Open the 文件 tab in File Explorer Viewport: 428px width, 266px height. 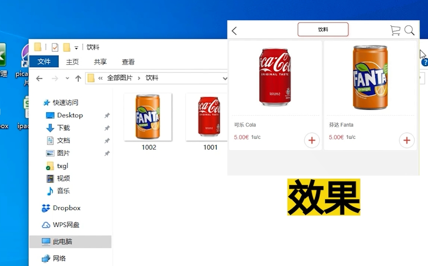tap(44, 61)
